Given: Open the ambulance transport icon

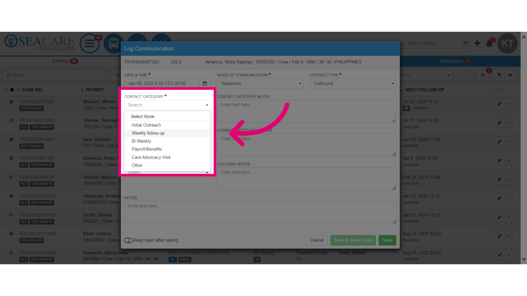Looking at the screenshot, I should point(113,43).
